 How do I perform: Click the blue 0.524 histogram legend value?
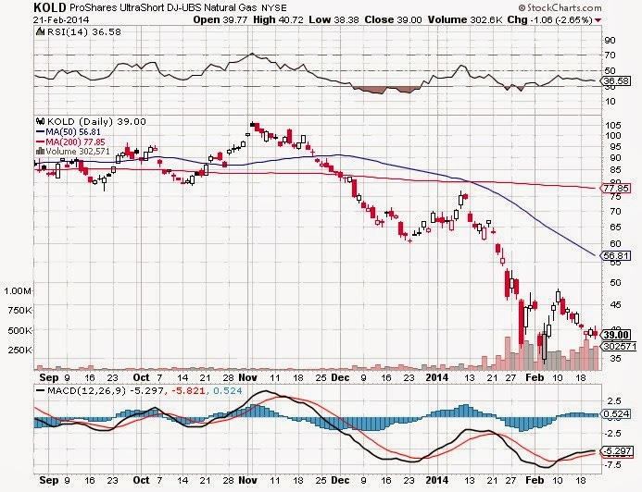(228, 390)
